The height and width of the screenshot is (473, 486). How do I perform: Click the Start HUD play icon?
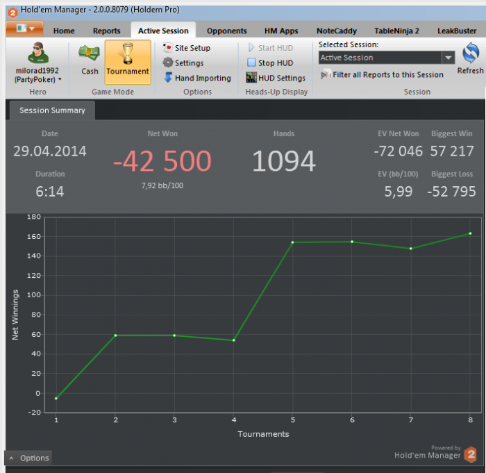point(251,47)
